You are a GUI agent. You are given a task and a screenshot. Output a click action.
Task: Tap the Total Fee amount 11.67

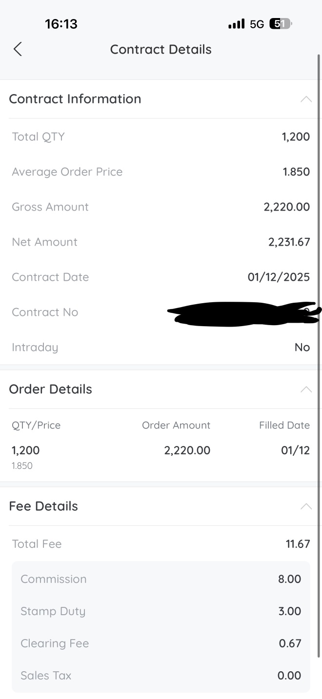(x=298, y=544)
